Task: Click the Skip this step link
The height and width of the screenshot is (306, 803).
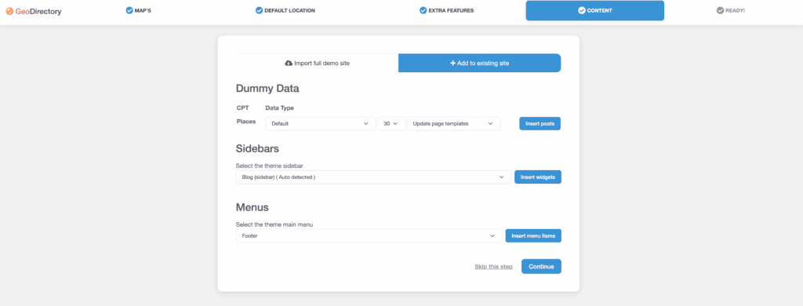Action: click(493, 267)
